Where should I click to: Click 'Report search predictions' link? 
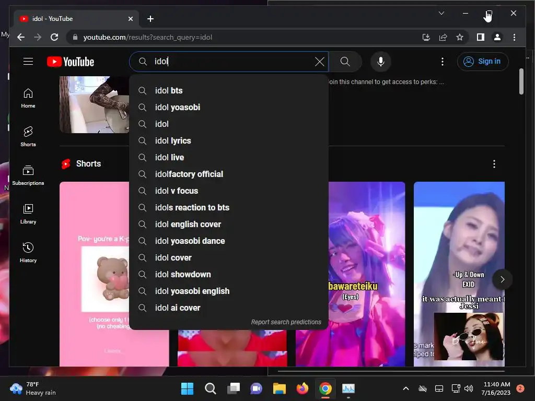286,322
